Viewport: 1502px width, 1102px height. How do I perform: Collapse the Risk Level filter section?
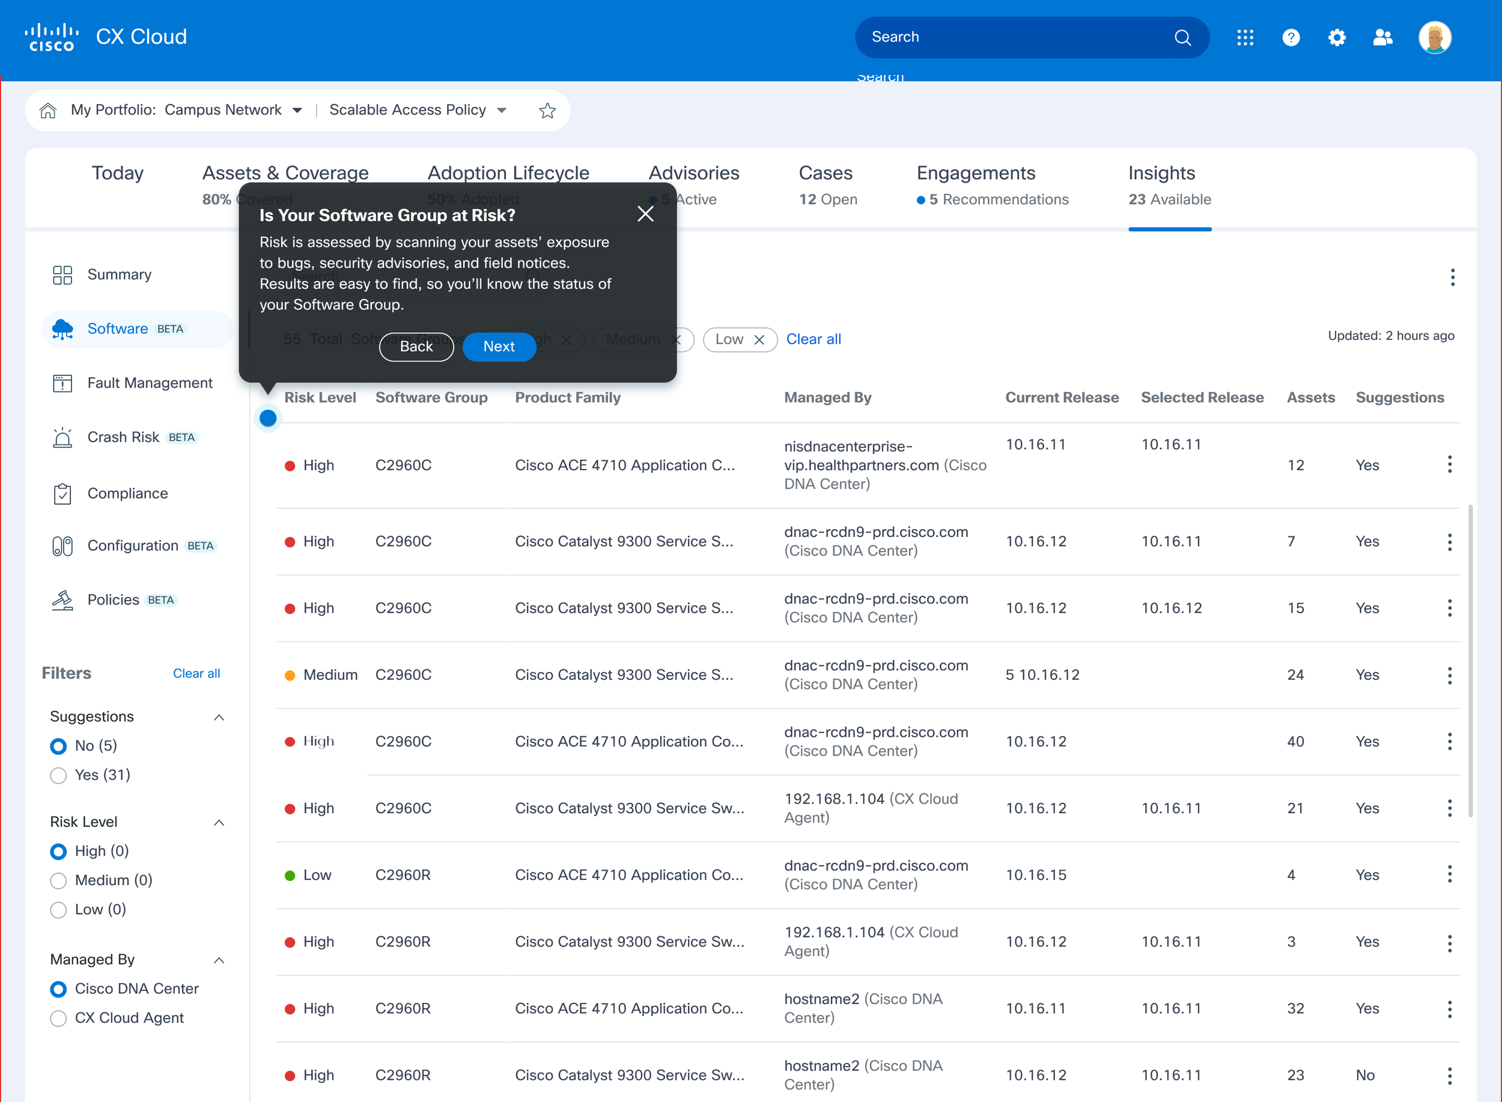click(x=218, y=823)
